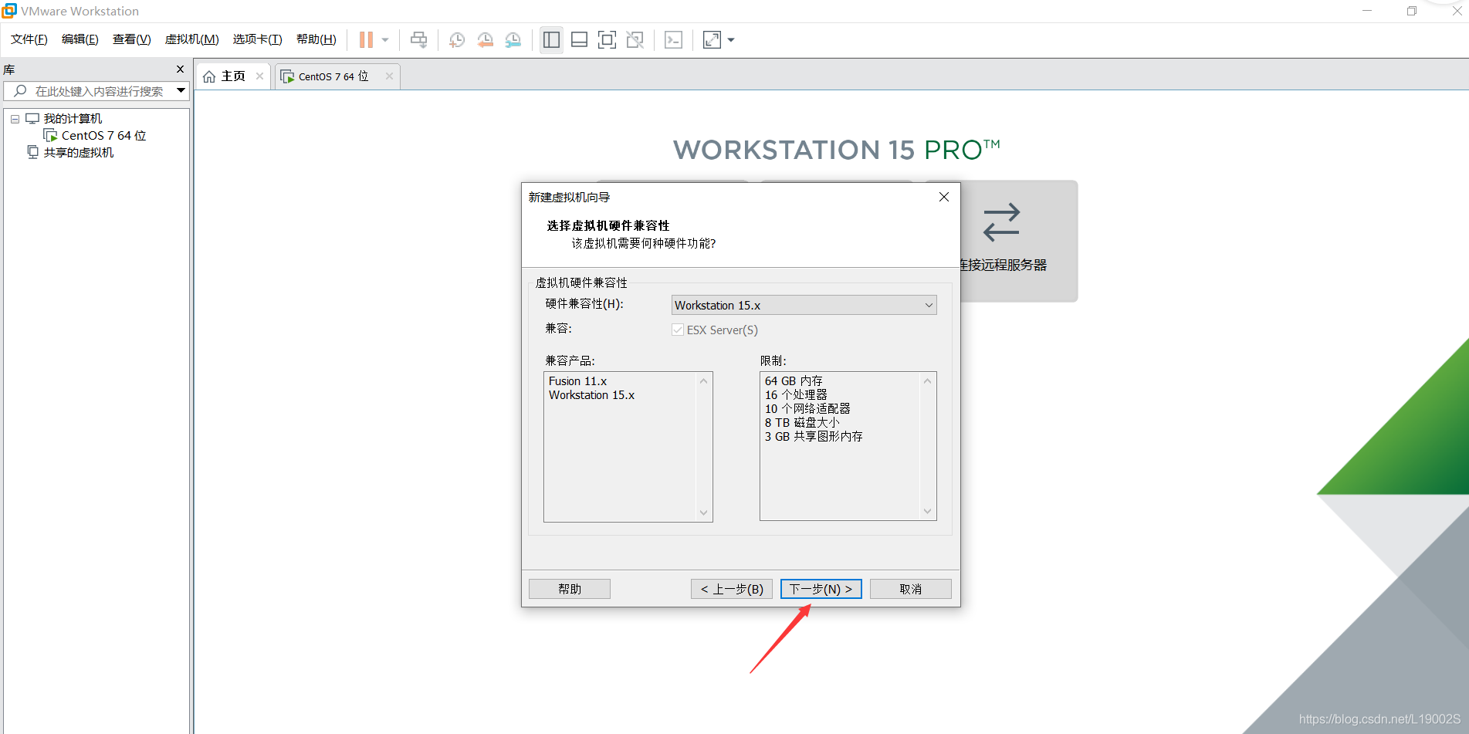Click the 帮助 button in wizard
This screenshot has width=1469, height=734.
570,589
